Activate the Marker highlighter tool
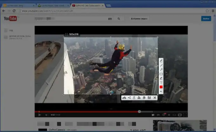 [161, 78]
